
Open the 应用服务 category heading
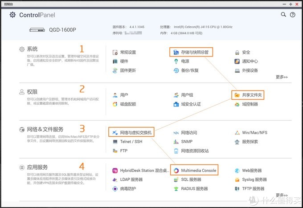point(37,167)
